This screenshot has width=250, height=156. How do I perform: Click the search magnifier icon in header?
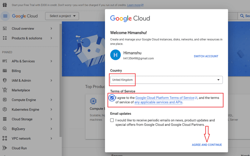(x=242, y=16)
